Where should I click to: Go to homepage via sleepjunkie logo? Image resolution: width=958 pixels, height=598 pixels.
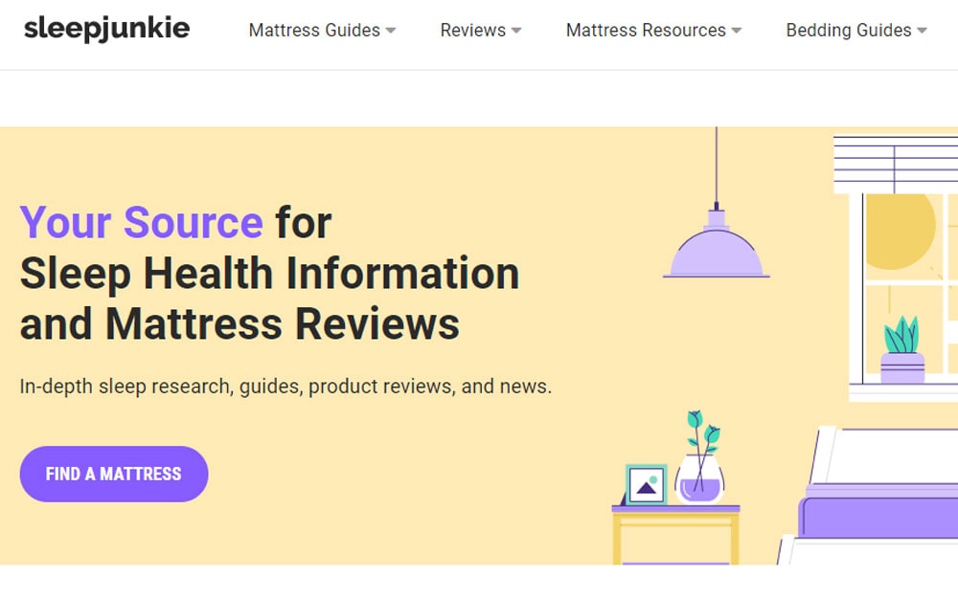click(x=106, y=29)
